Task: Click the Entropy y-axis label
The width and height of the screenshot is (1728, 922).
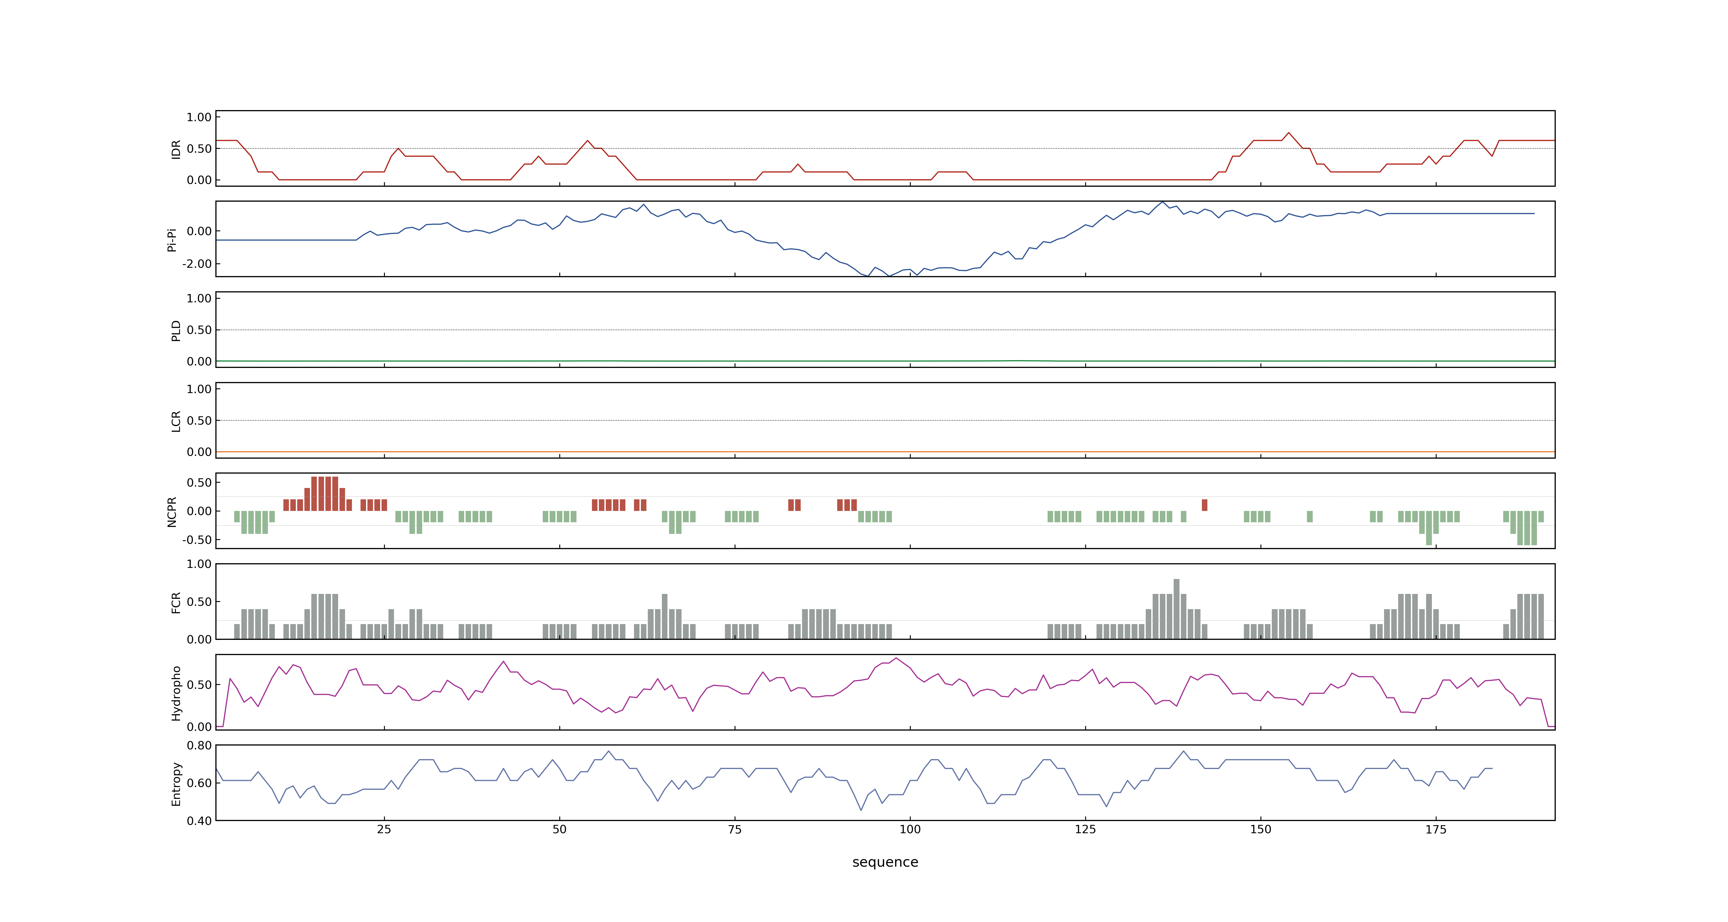Action: pos(176,783)
